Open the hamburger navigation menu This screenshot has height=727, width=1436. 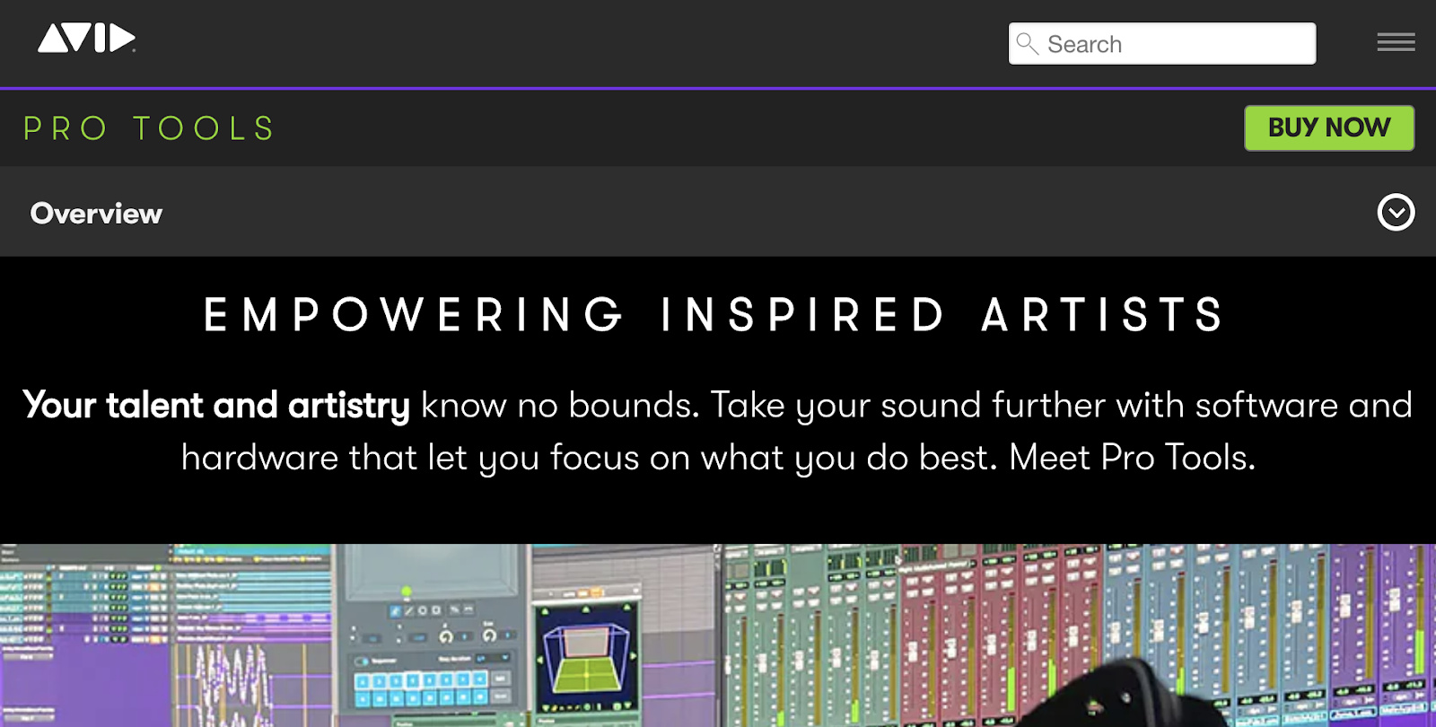[x=1397, y=42]
